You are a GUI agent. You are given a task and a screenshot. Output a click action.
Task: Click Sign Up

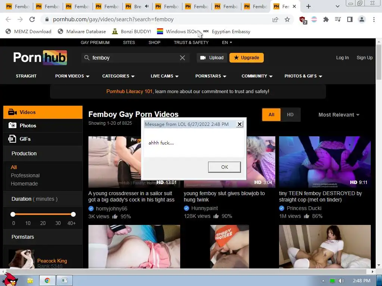coord(364,58)
